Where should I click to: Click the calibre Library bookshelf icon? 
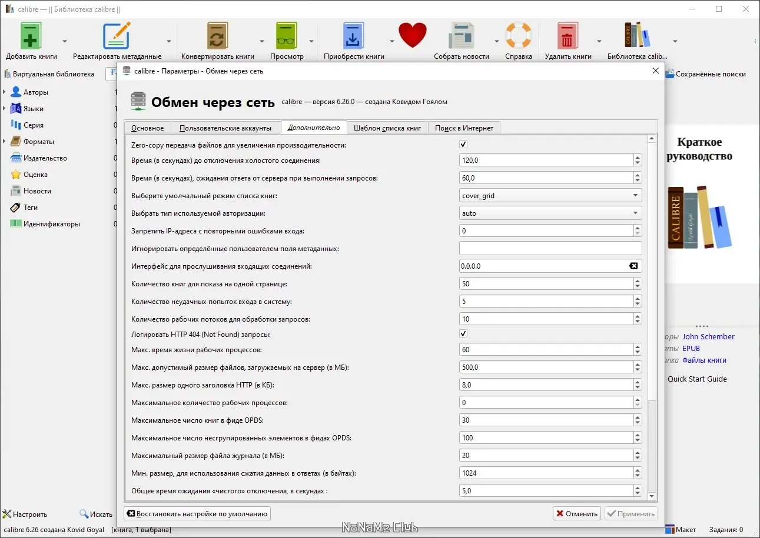pyautogui.click(x=638, y=36)
